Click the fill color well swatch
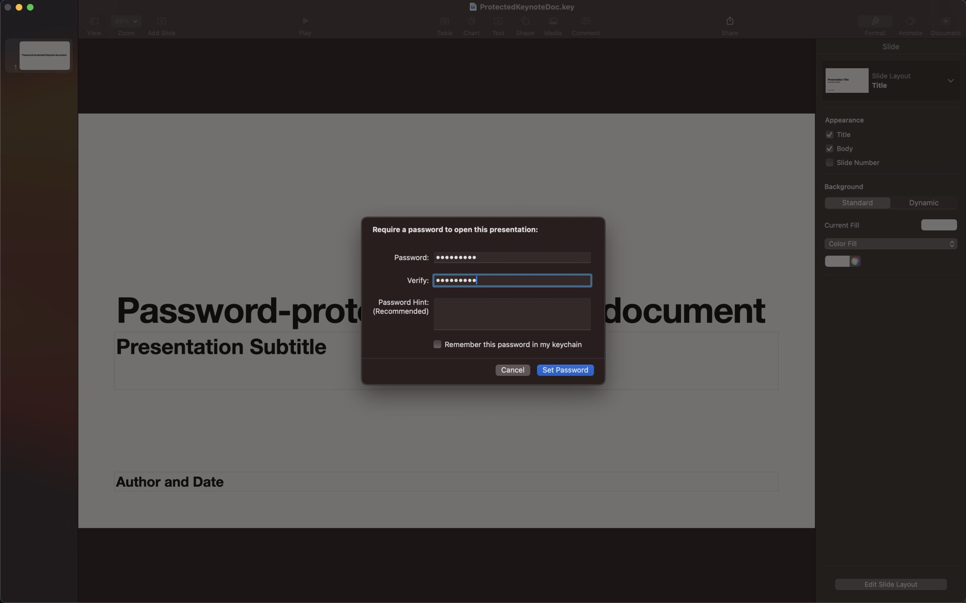966x603 pixels. point(837,261)
